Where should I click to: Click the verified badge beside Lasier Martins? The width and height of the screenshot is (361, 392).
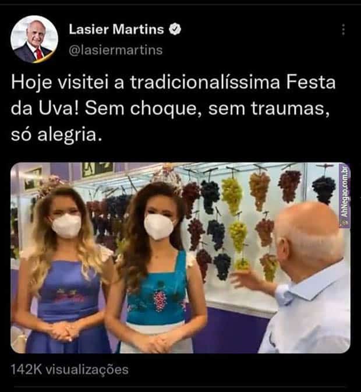point(175,29)
